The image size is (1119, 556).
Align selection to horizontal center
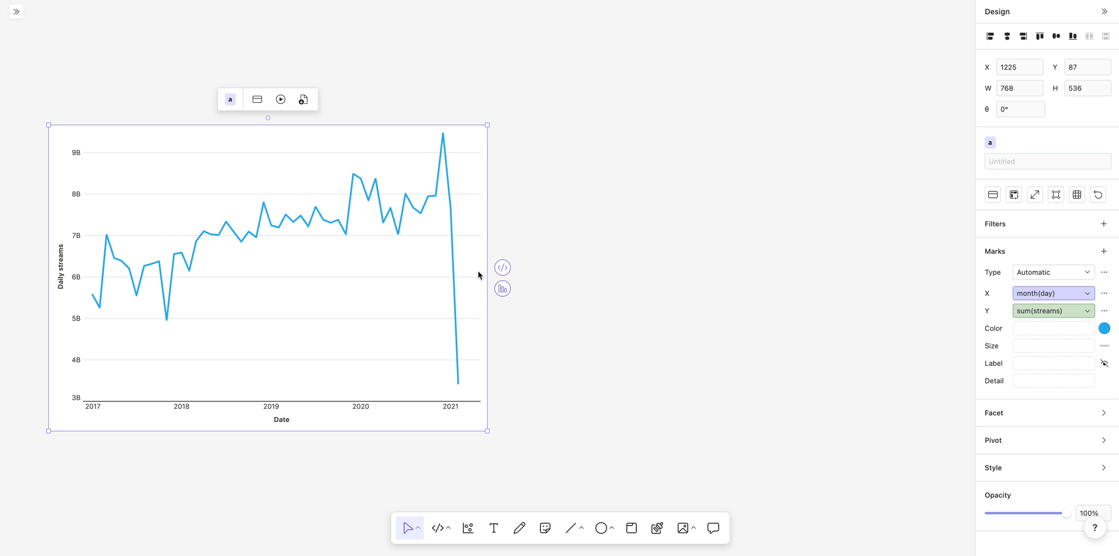1007,36
